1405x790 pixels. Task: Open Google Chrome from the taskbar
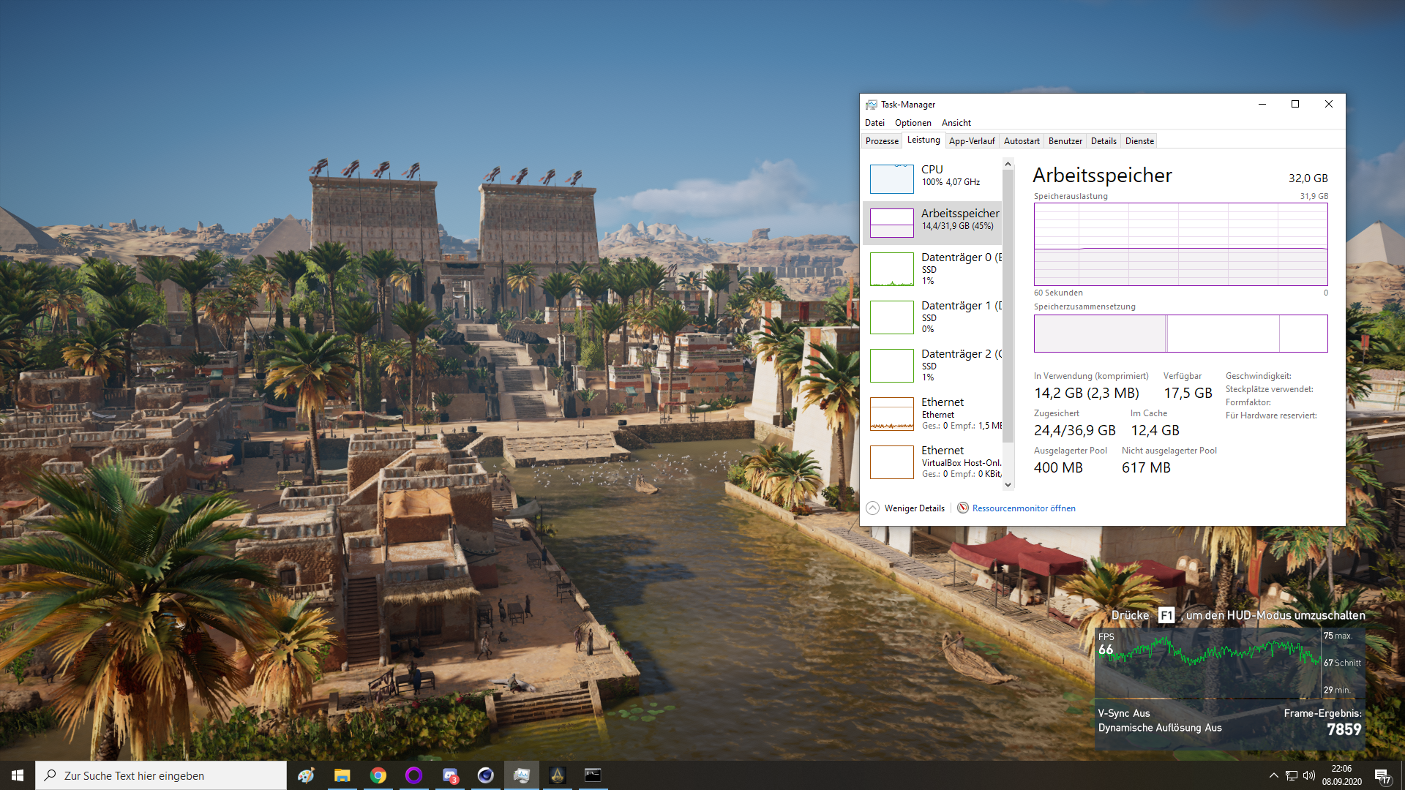point(378,775)
